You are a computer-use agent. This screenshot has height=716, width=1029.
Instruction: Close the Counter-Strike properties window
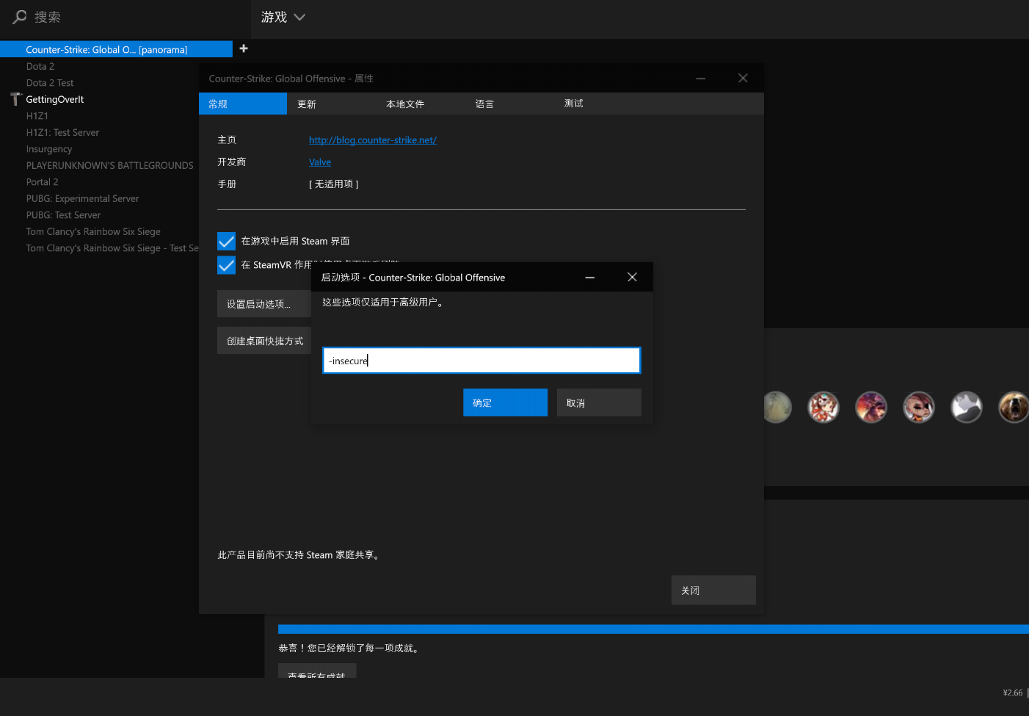coord(743,78)
